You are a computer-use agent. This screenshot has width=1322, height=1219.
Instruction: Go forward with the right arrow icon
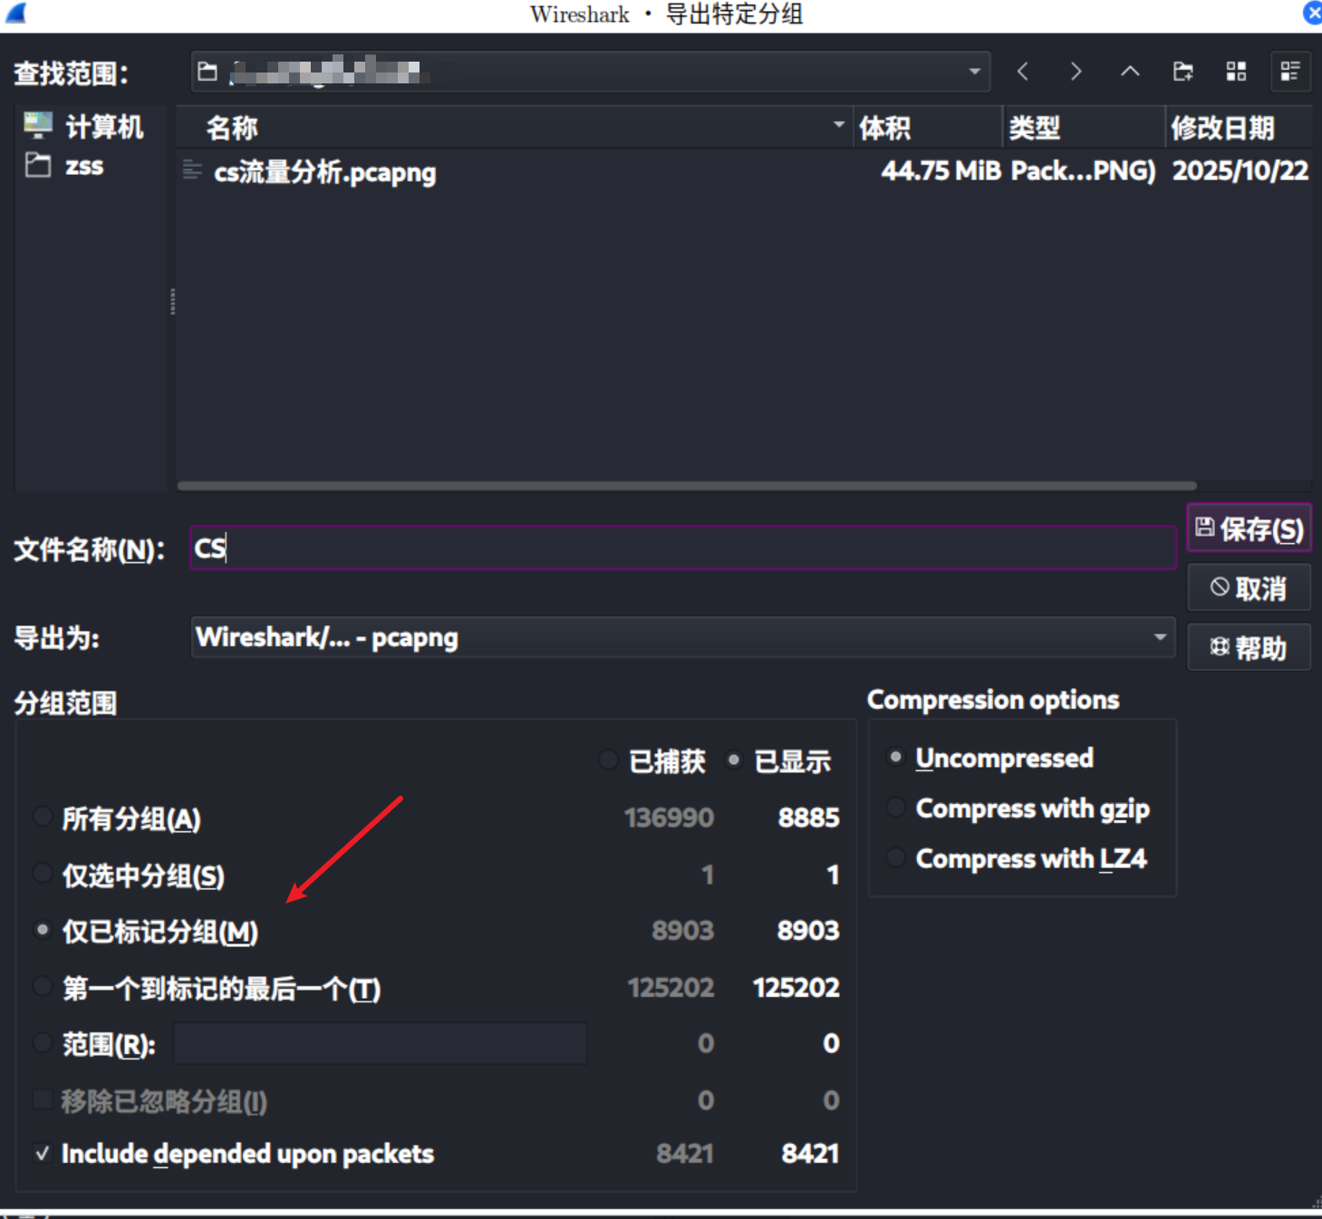1076,71
